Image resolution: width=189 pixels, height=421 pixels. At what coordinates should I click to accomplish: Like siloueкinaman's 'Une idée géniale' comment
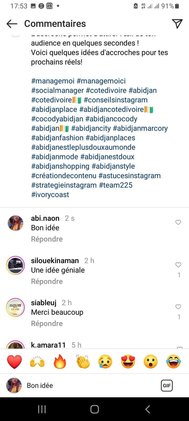[178, 265]
